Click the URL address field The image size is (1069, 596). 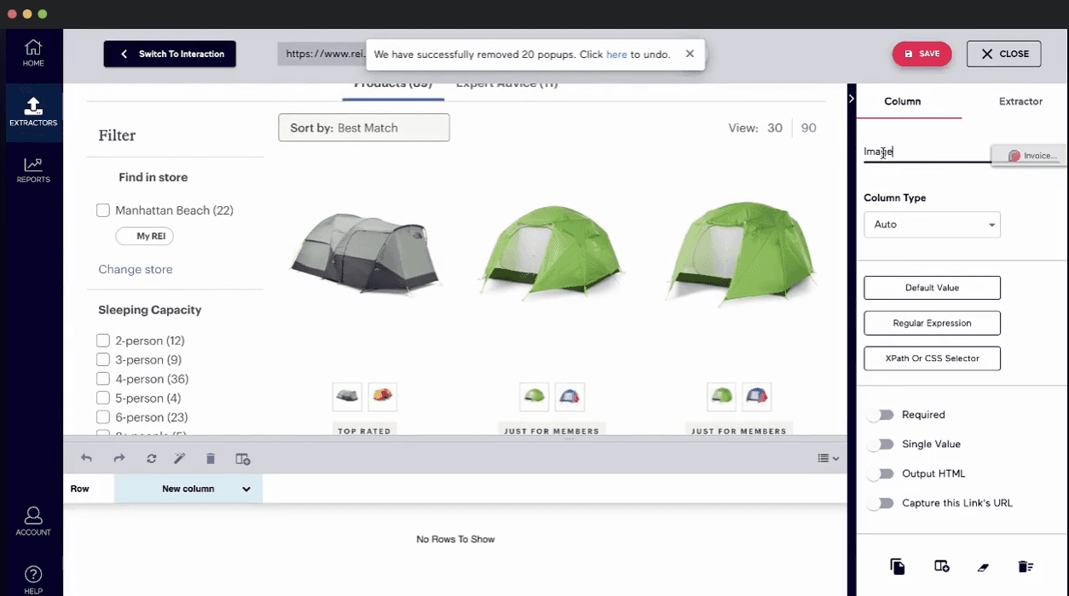pos(321,54)
